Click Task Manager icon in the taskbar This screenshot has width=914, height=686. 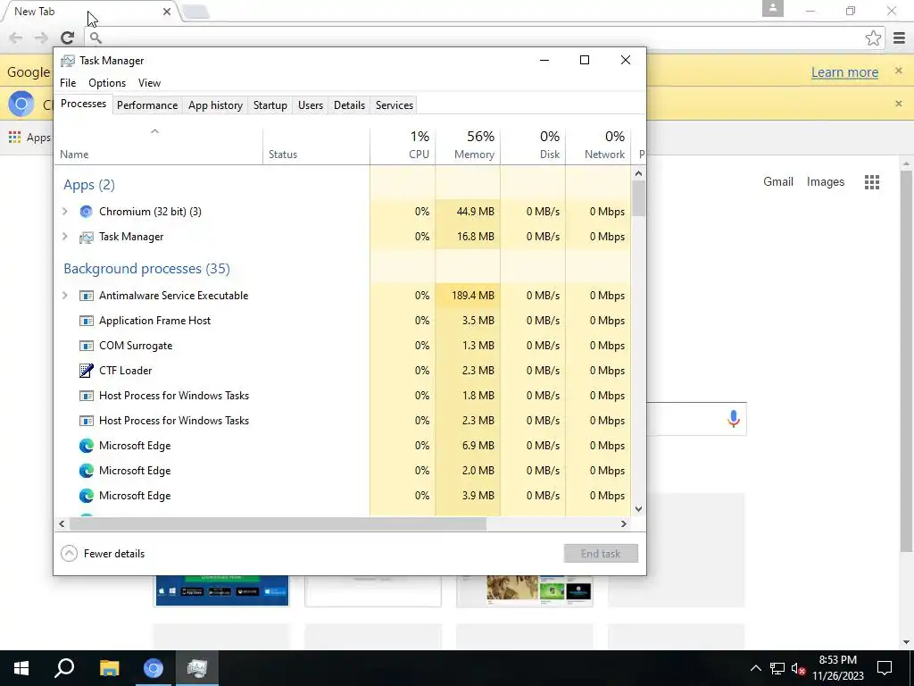[x=197, y=668]
